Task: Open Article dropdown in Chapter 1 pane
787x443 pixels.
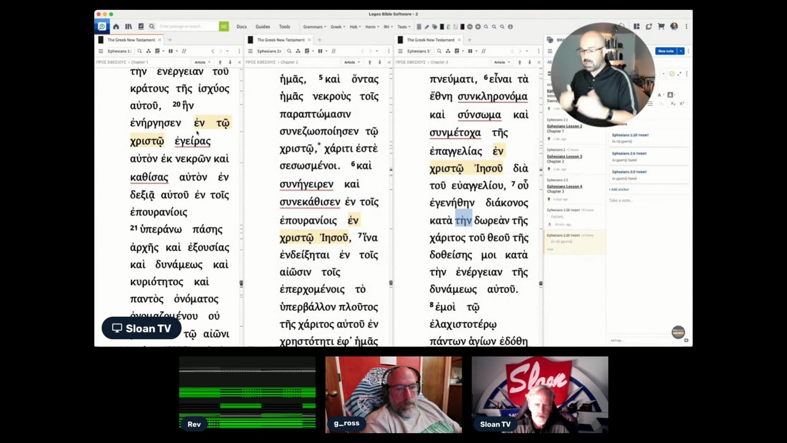Action: coord(202,62)
